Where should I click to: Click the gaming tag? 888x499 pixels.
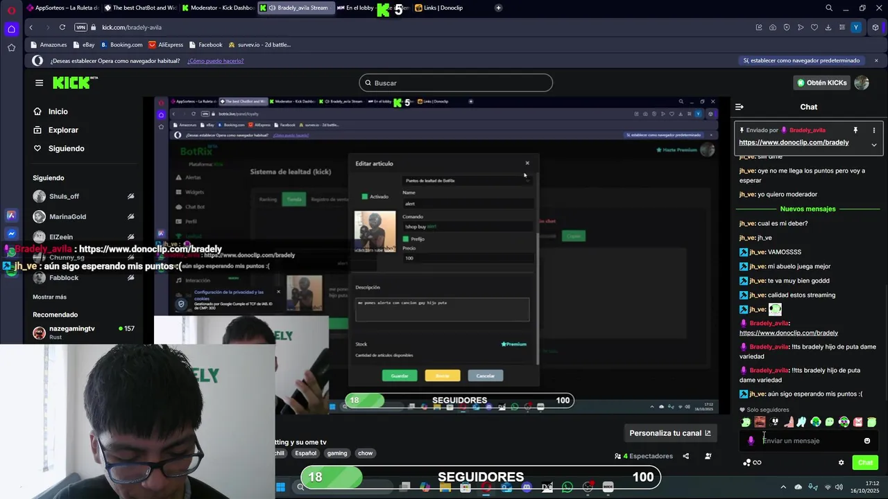(x=337, y=453)
